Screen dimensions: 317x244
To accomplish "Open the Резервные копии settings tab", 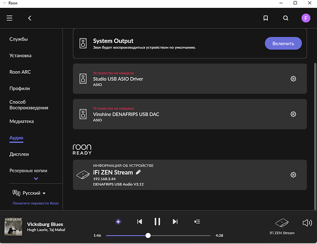I will pyautogui.click(x=28, y=171).
